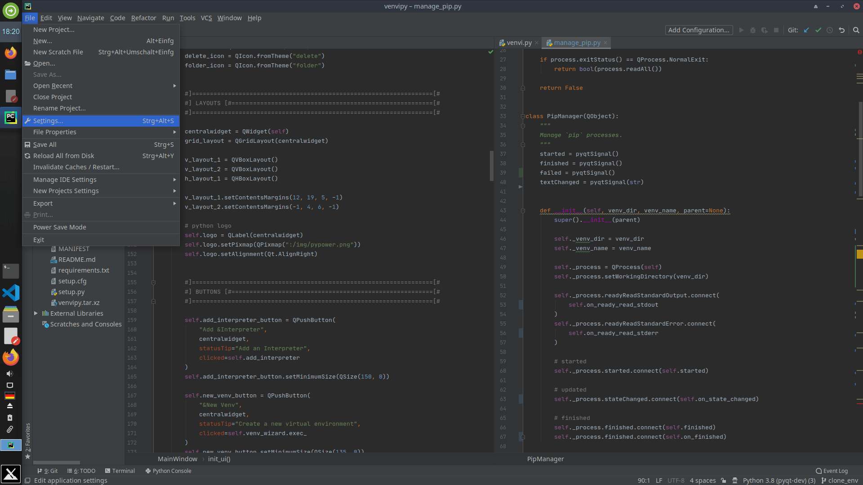Open the Terminal tool window
The image size is (863, 485).
point(123,471)
